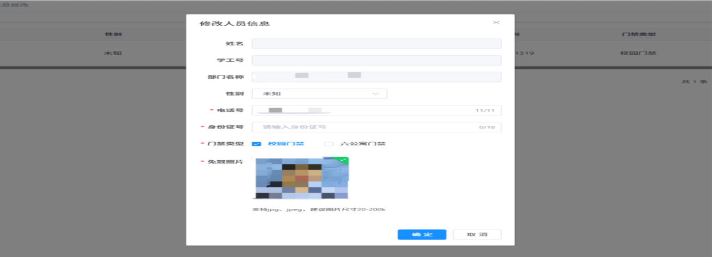This screenshot has height=257, width=712.
Task: Click into the 学工号 text field
Action: (376, 60)
